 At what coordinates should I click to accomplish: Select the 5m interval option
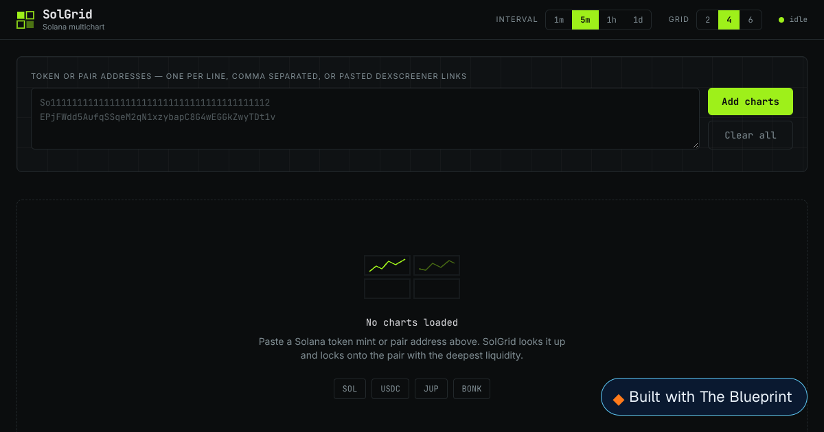(x=585, y=20)
